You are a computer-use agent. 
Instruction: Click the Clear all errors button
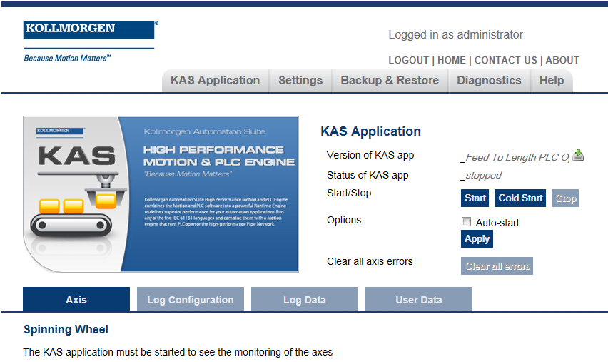point(497,266)
